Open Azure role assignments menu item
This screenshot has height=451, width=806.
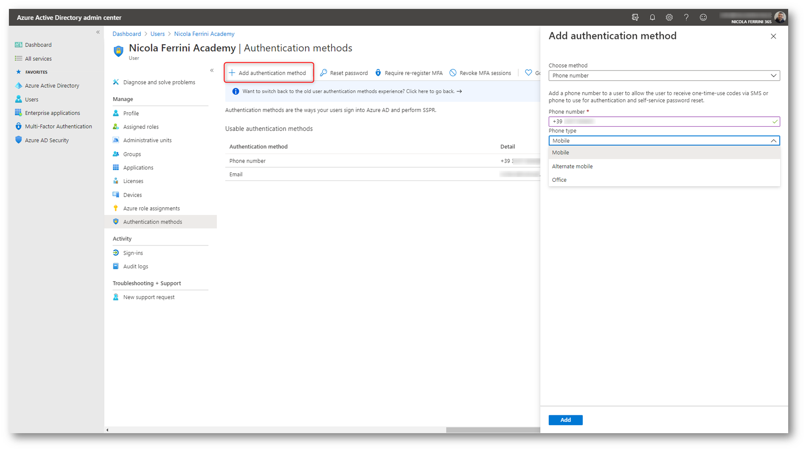point(152,209)
